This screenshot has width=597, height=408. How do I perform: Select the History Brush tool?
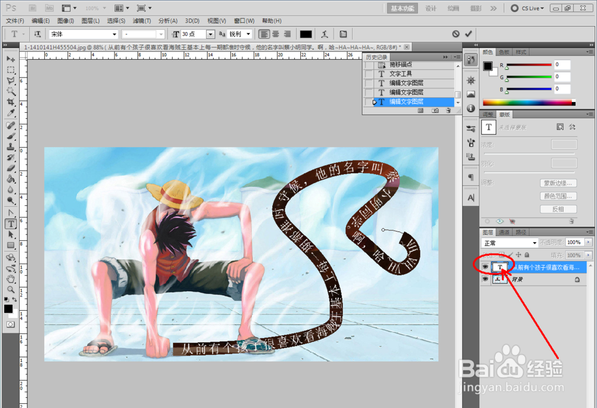click(x=11, y=157)
